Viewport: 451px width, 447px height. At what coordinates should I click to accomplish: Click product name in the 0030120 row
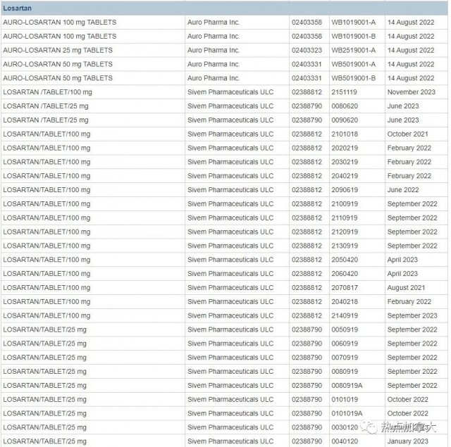coord(44,427)
